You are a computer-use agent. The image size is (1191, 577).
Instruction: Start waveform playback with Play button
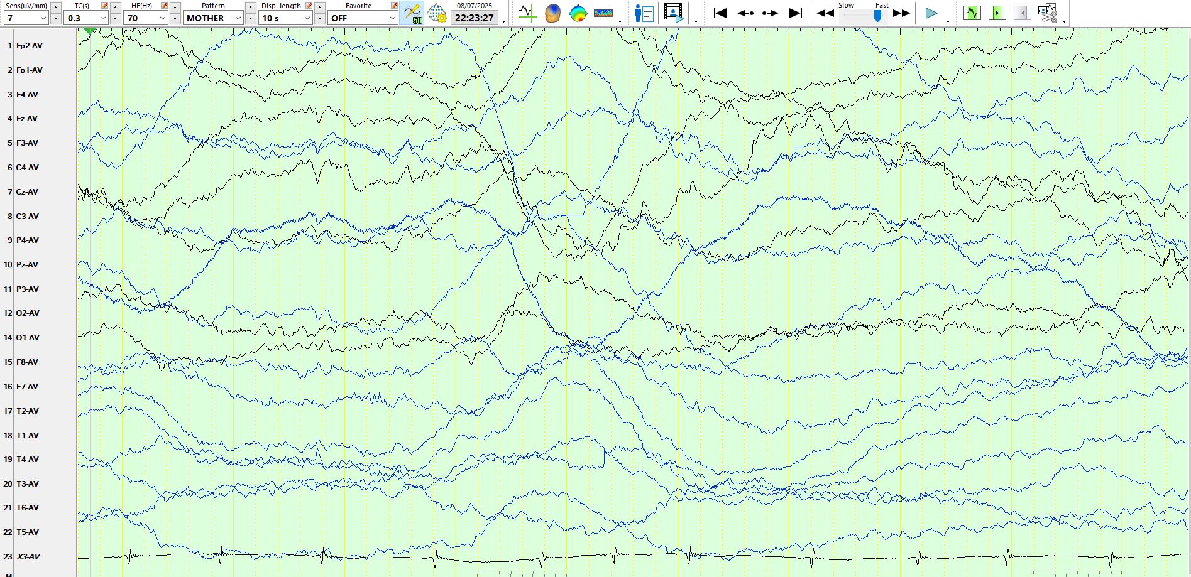pyautogui.click(x=931, y=13)
